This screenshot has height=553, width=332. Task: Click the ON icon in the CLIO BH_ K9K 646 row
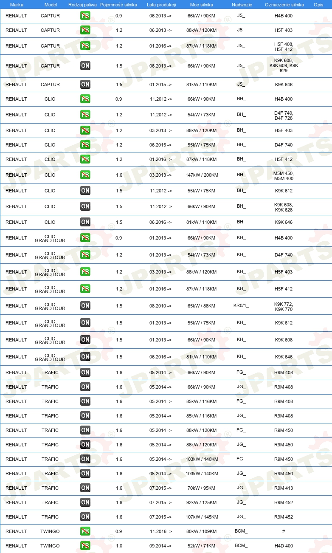click(85, 222)
